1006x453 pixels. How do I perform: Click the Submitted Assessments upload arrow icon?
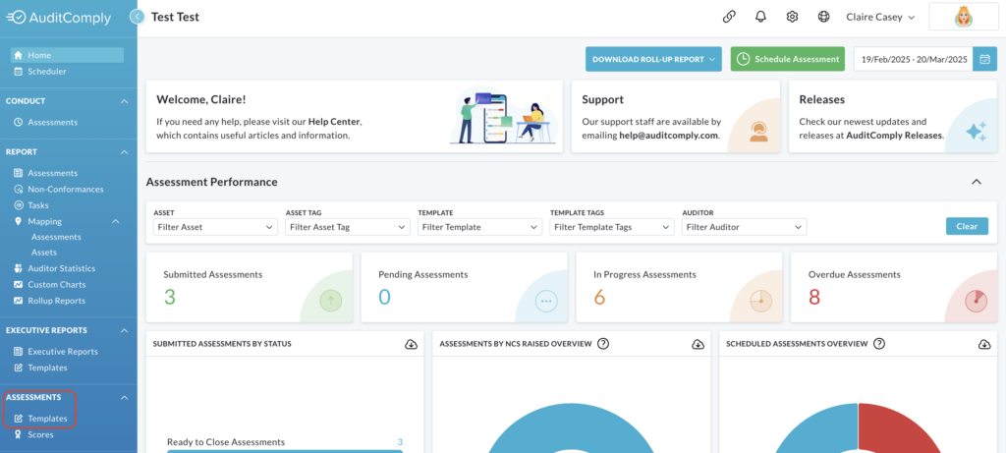tap(331, 301)
